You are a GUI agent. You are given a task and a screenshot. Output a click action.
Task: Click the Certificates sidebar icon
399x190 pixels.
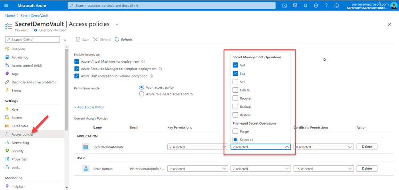pyautogui.click(x=7, y=126)
